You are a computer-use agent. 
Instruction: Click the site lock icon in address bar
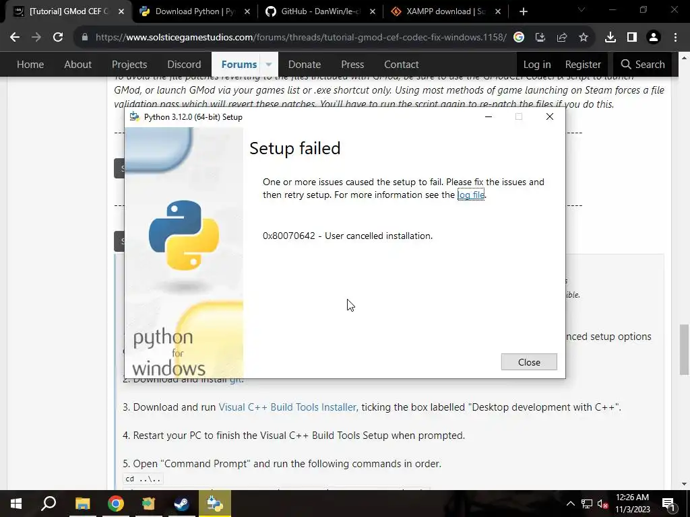(x=85, y=38)
